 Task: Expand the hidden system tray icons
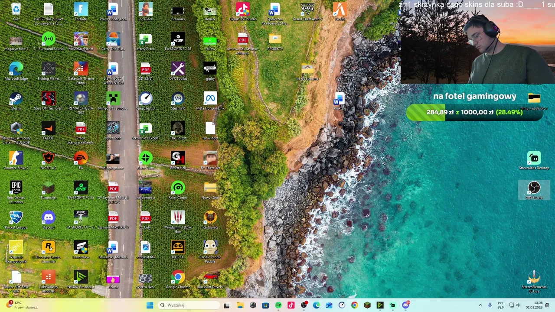[480, 305]
